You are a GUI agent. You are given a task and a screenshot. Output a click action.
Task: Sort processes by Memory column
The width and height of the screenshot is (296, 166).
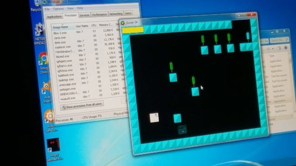click(106, 25)
